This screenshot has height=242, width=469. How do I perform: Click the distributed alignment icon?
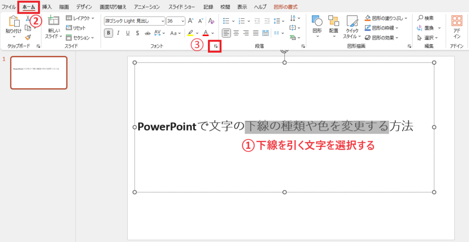pos(265,33)
